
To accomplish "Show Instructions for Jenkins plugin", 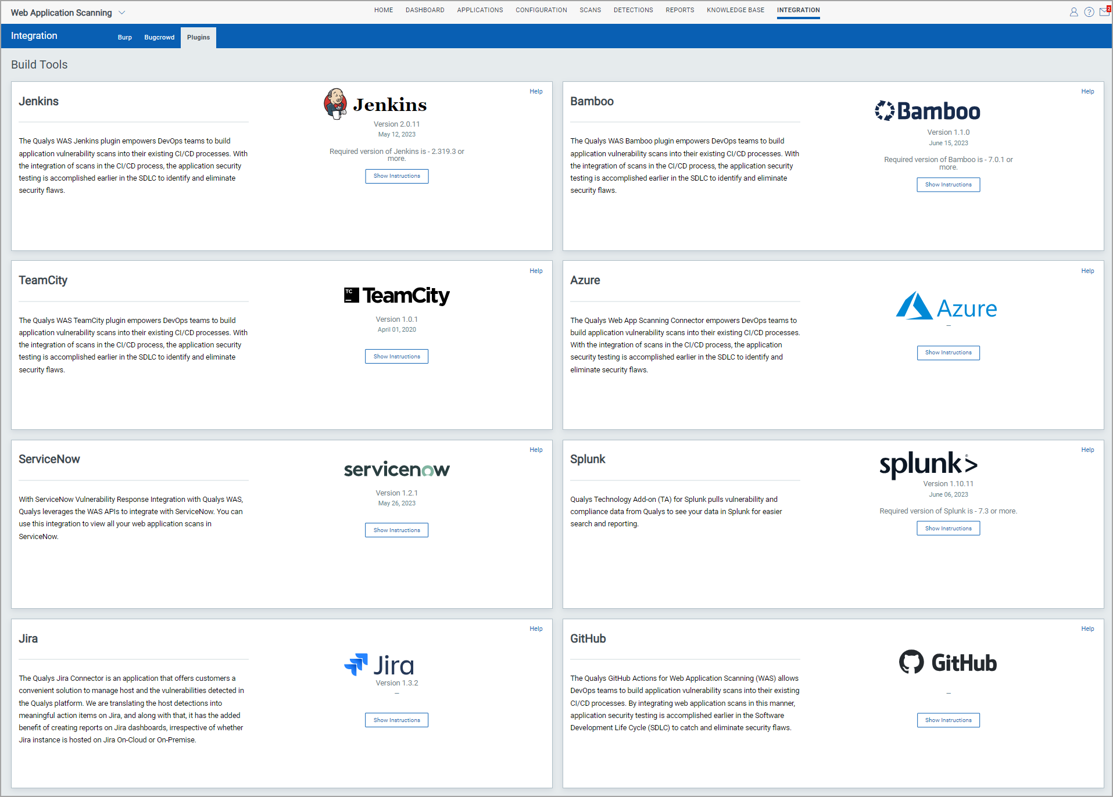I will (x=397, y=176).
